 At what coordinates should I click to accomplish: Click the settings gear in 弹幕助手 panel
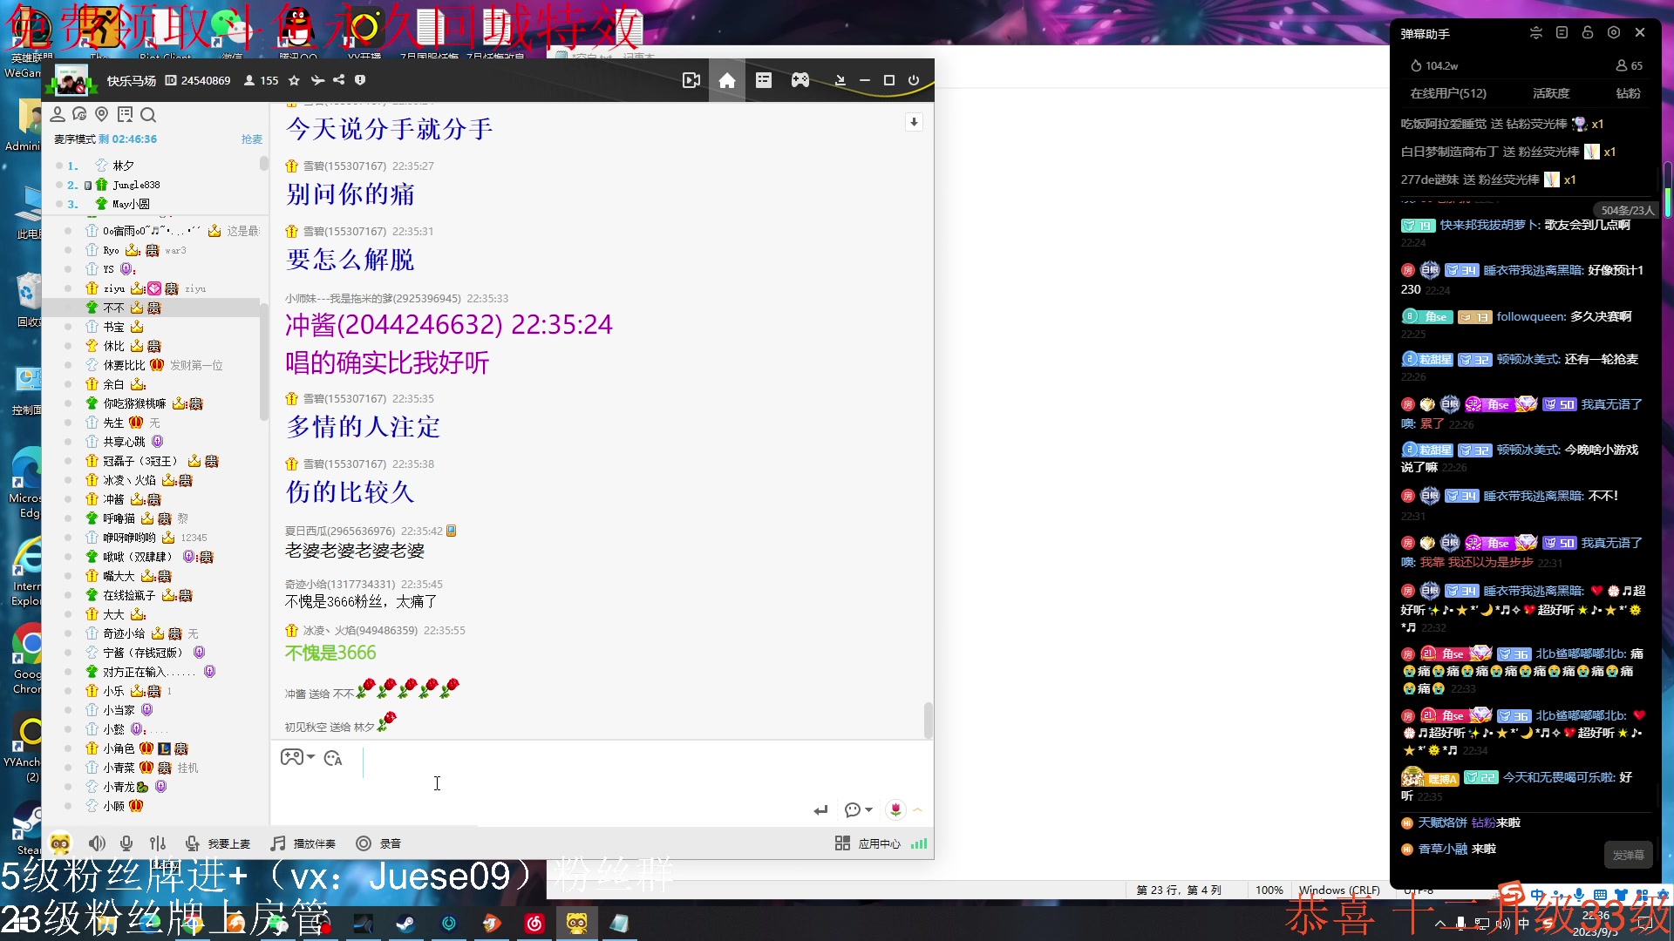tap(1613, 32)
